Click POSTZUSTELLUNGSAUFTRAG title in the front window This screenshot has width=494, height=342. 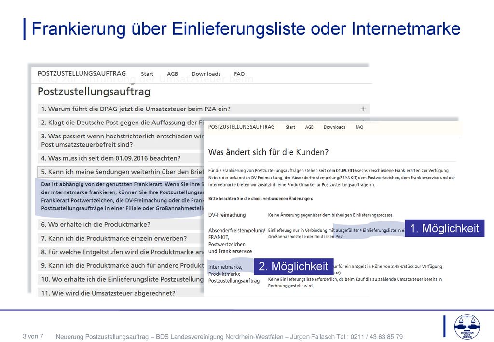[241, 127]
